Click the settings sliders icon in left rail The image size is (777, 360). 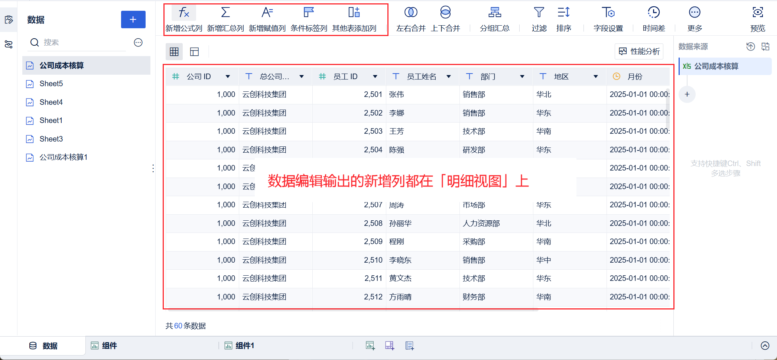(9, 45)
